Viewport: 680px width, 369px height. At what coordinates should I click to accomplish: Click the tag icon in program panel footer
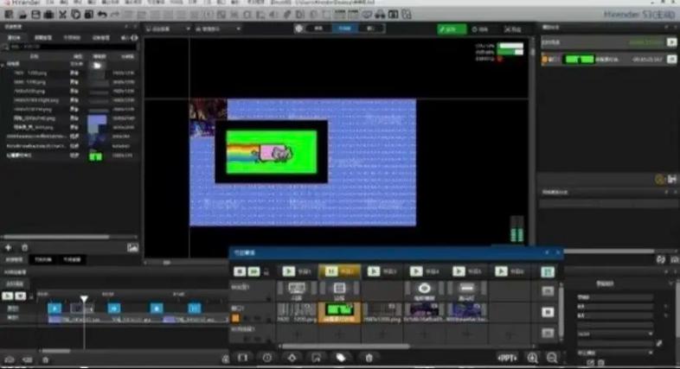tap(341, 358)
